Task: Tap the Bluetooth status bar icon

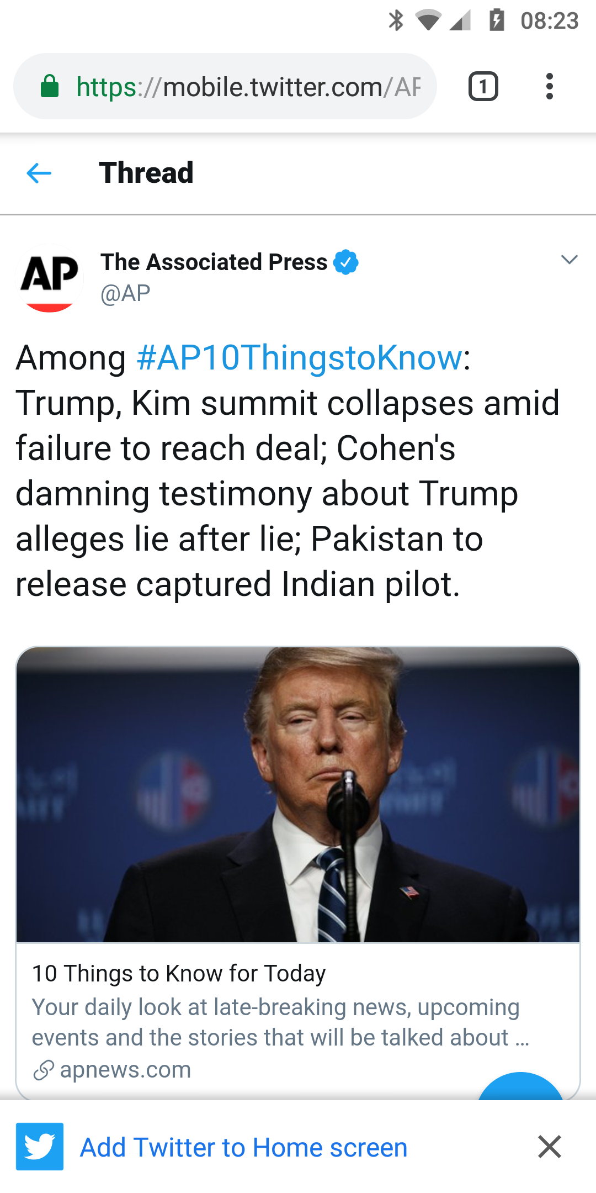Action: pos(396,20)
